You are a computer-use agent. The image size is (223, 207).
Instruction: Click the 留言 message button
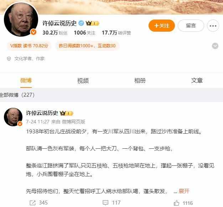pos(191,26)
